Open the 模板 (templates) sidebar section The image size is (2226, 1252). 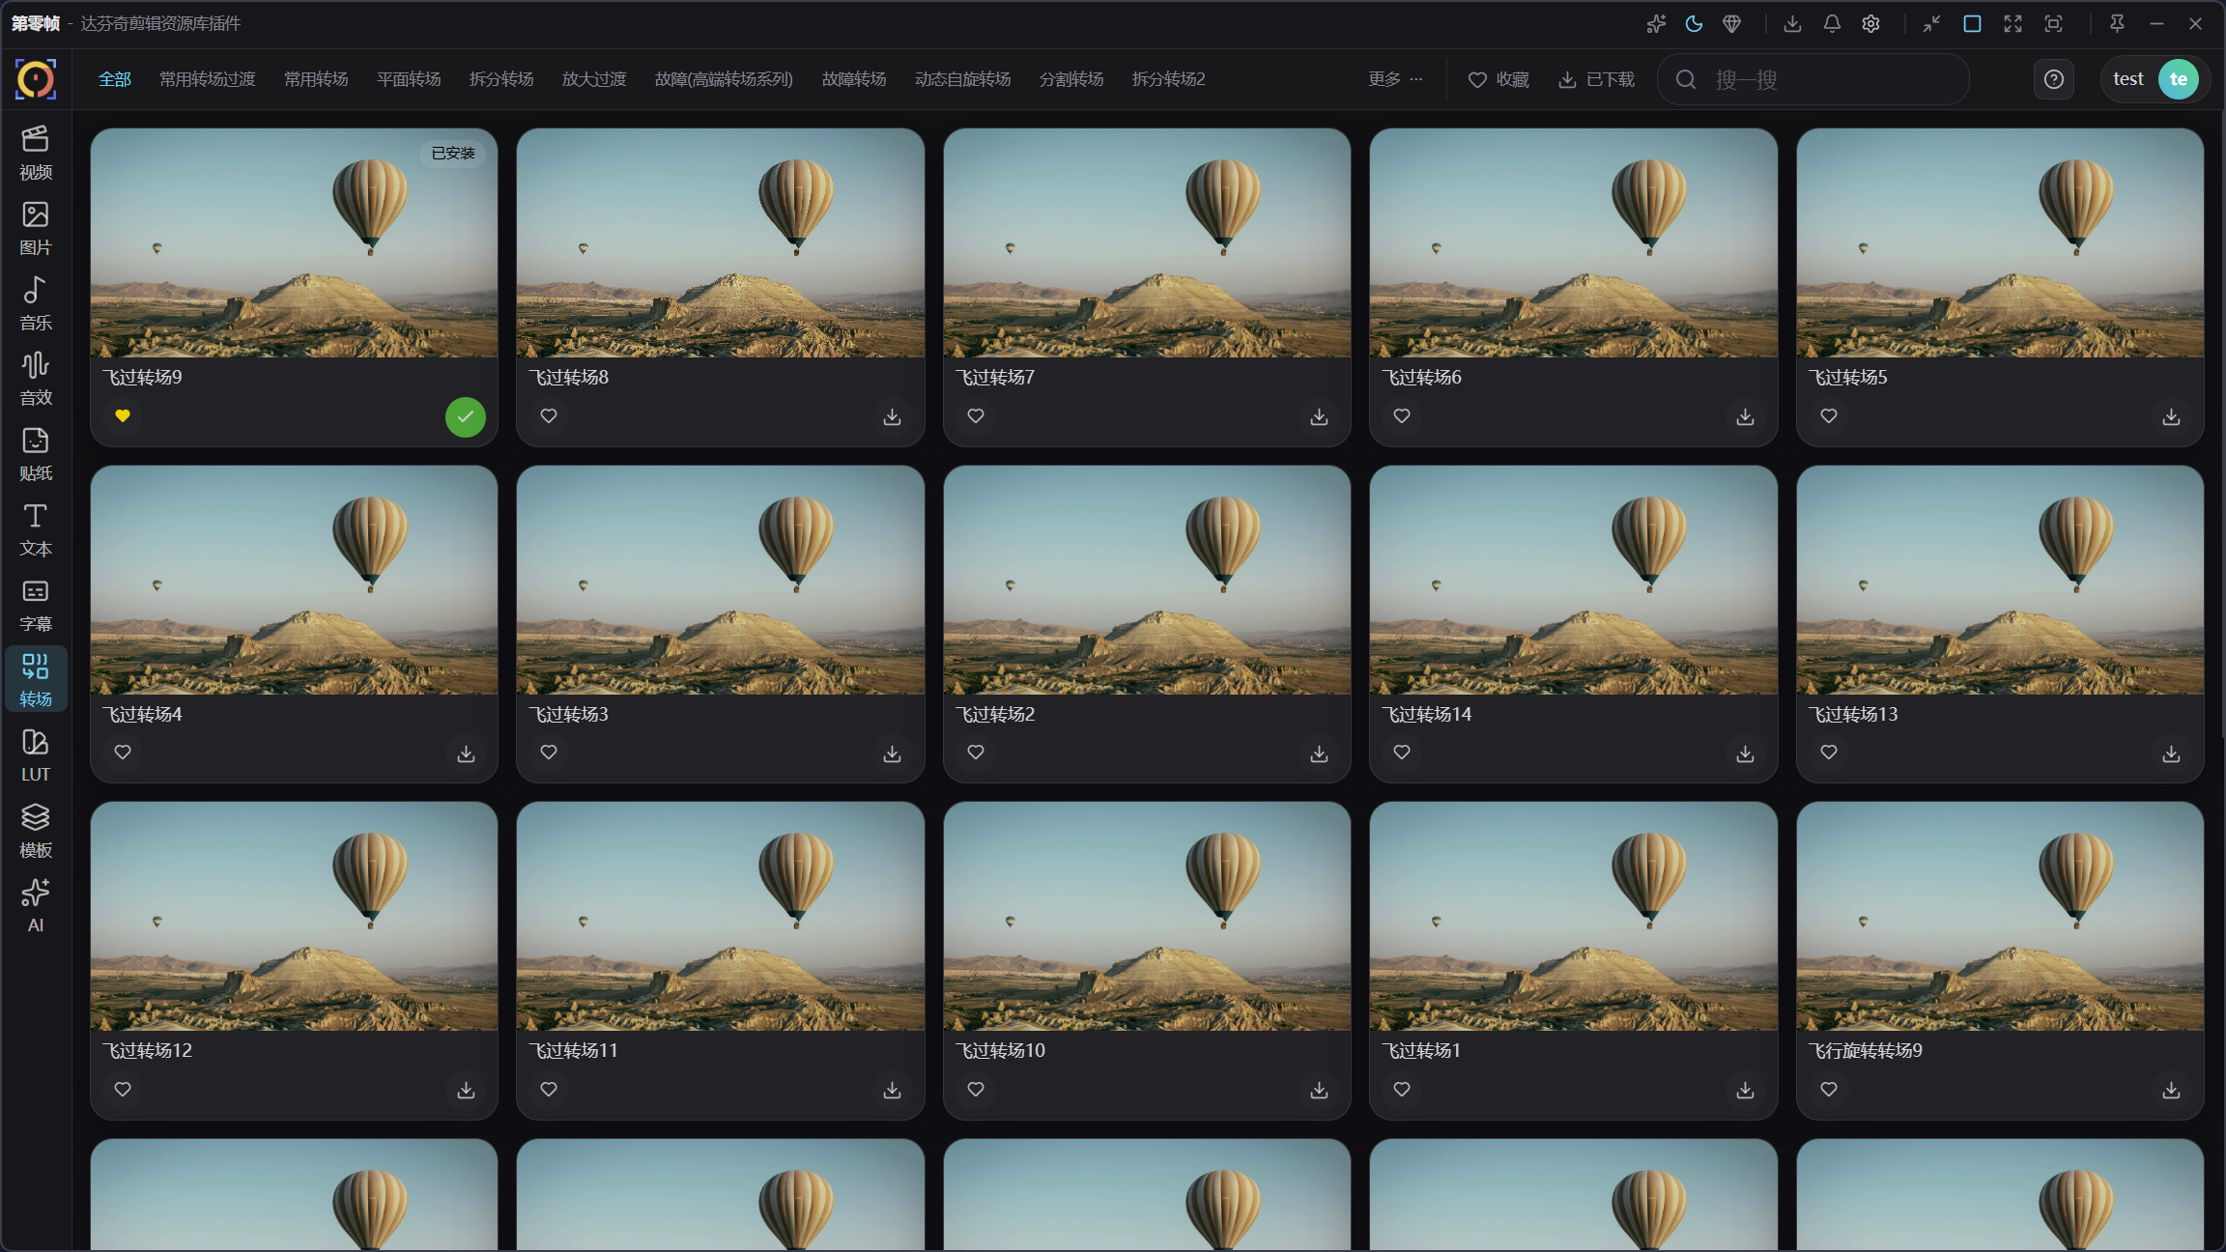click(x=36, y=831)
